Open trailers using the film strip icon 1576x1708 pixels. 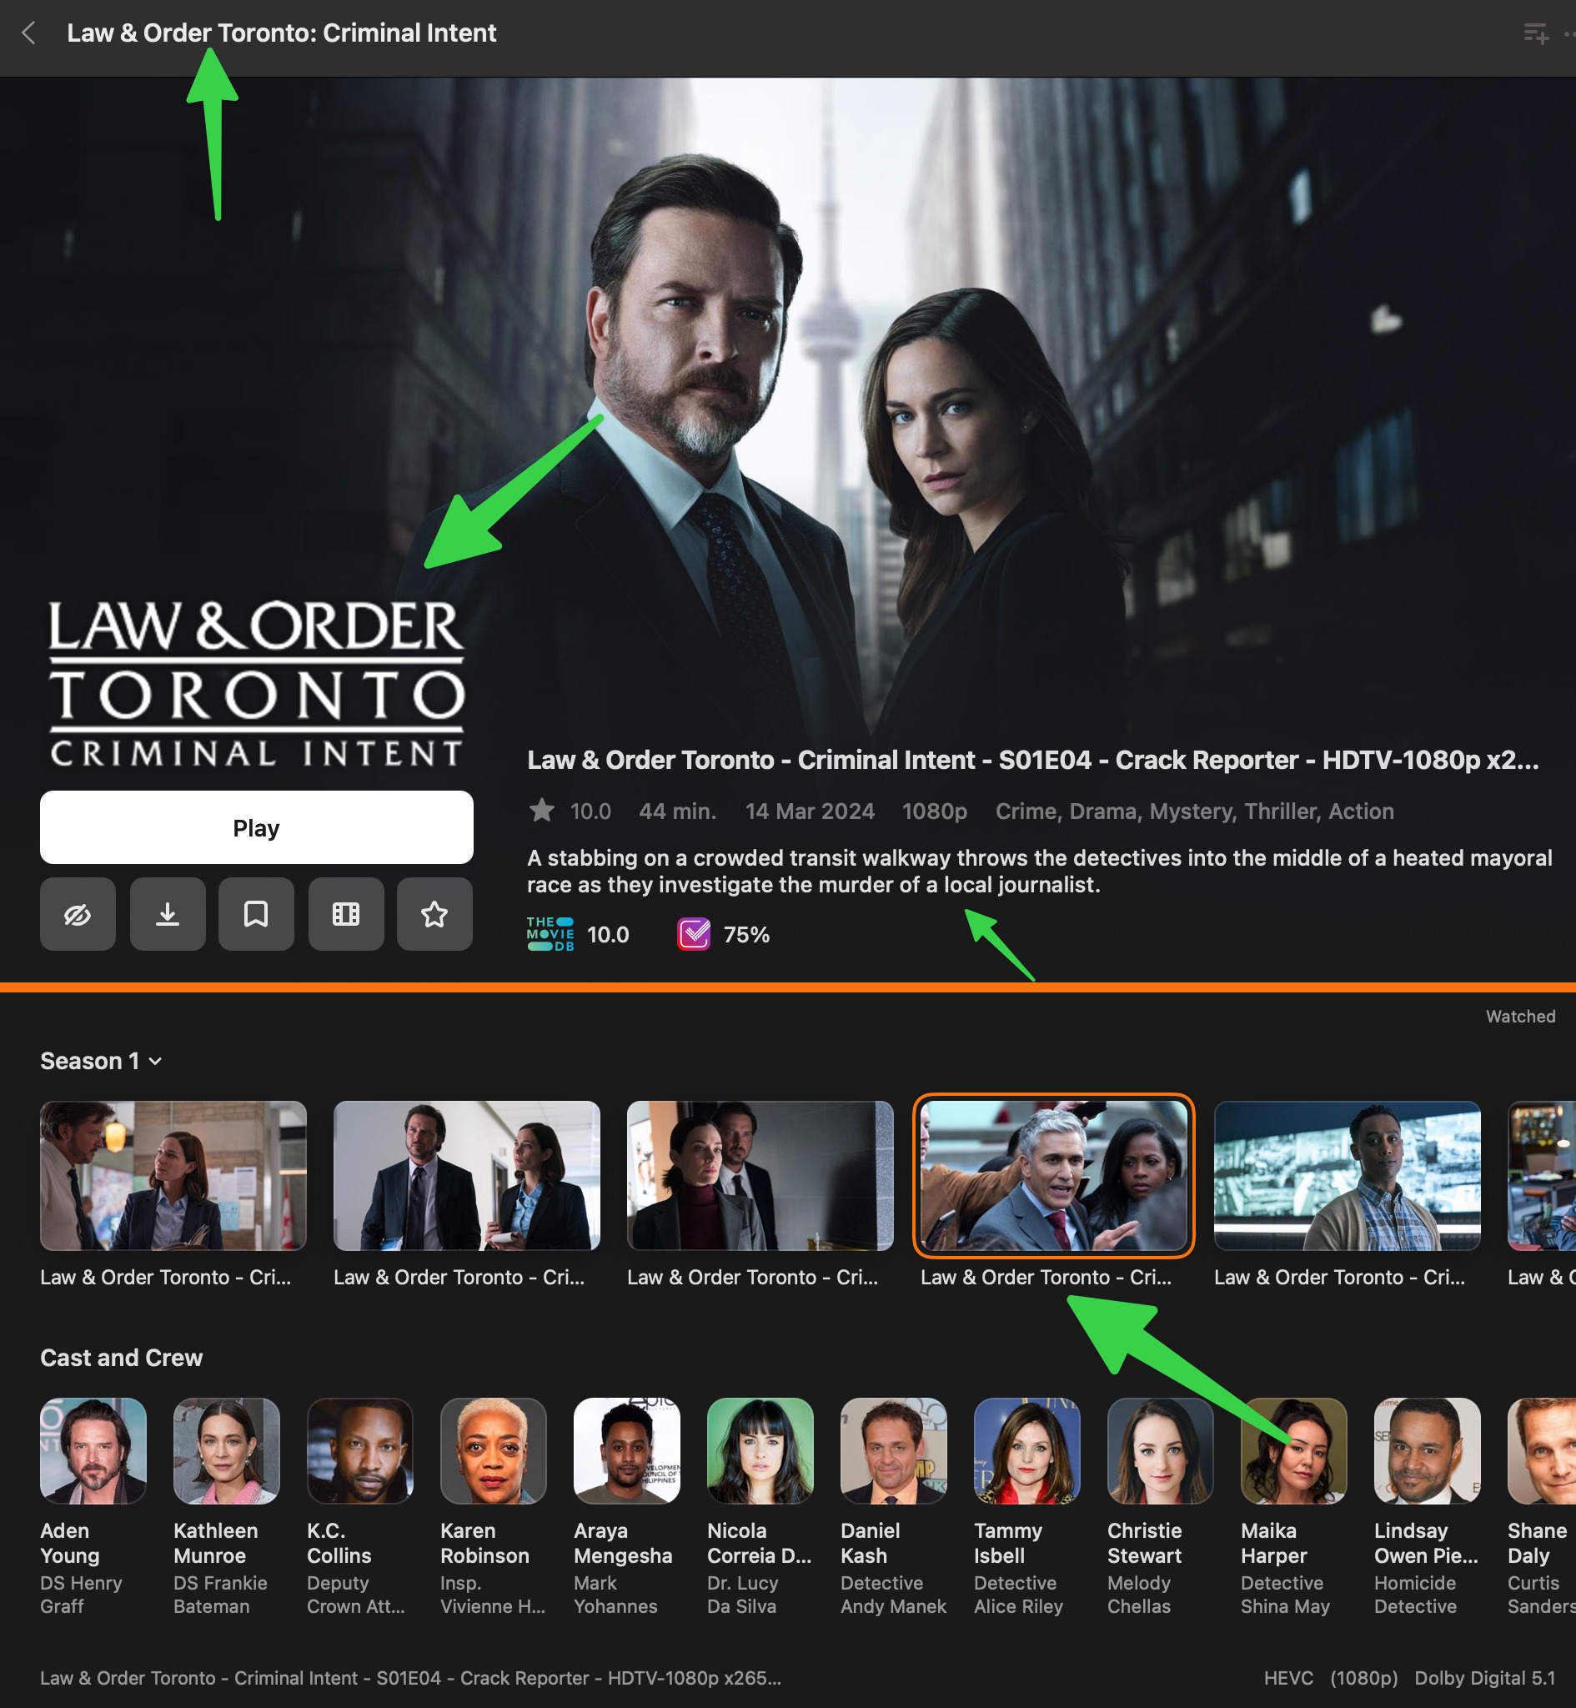click(345, 914)
